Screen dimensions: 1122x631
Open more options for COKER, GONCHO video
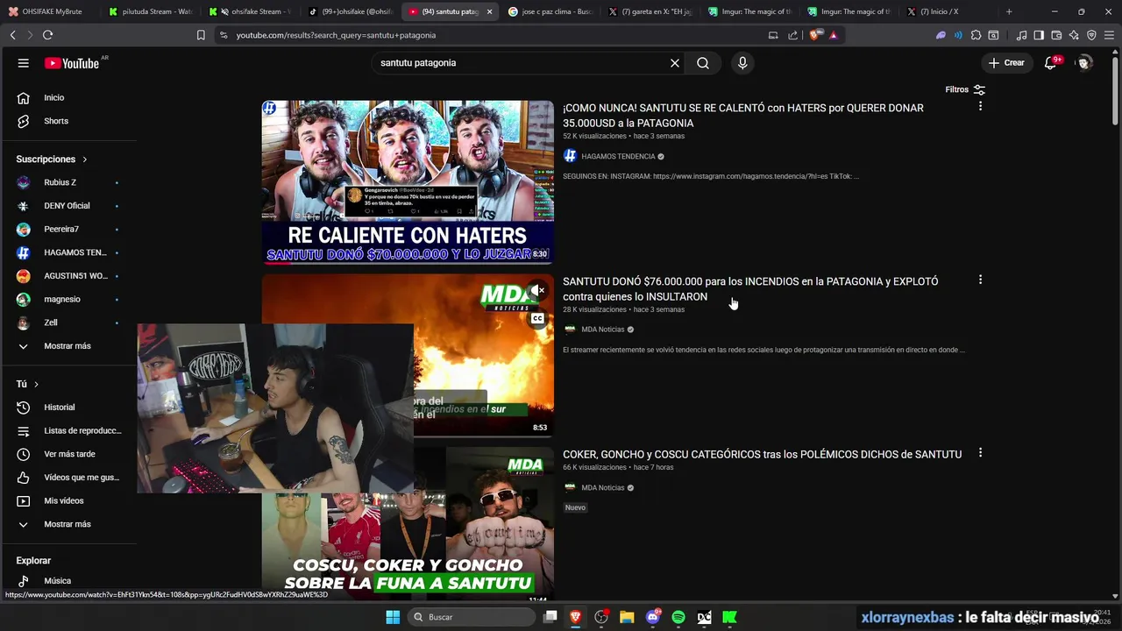click(x=980, y=453)
